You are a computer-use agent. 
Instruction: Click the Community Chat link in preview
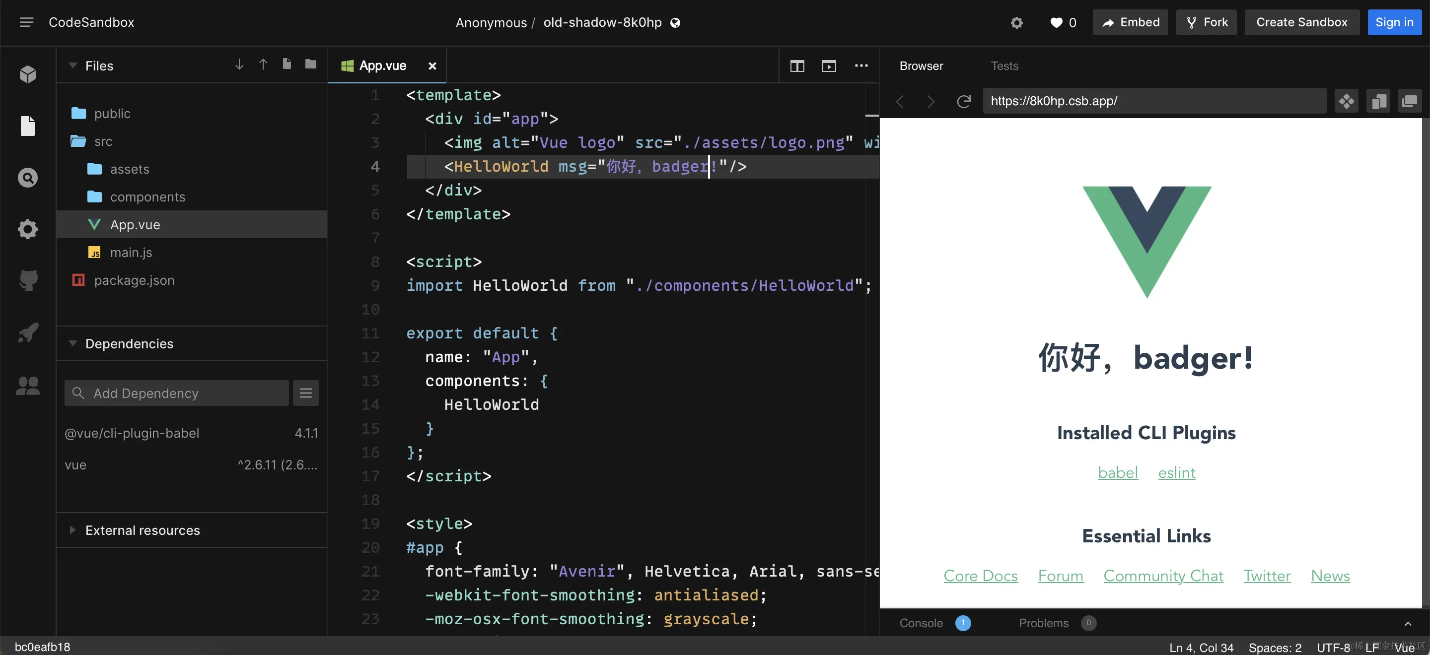click(x=1162, y=576)
